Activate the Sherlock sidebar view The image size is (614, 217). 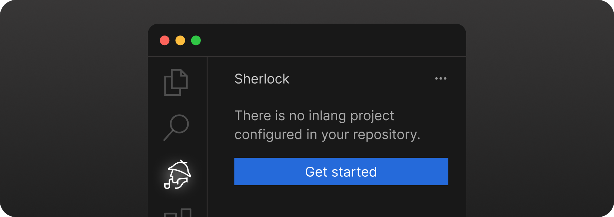pos(177,174)
